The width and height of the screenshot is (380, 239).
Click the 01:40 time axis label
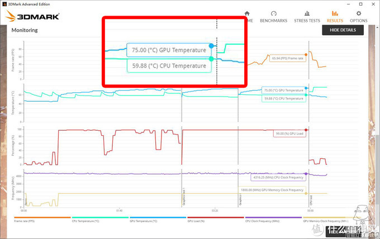pyautogui.click(x=119, y=211)
